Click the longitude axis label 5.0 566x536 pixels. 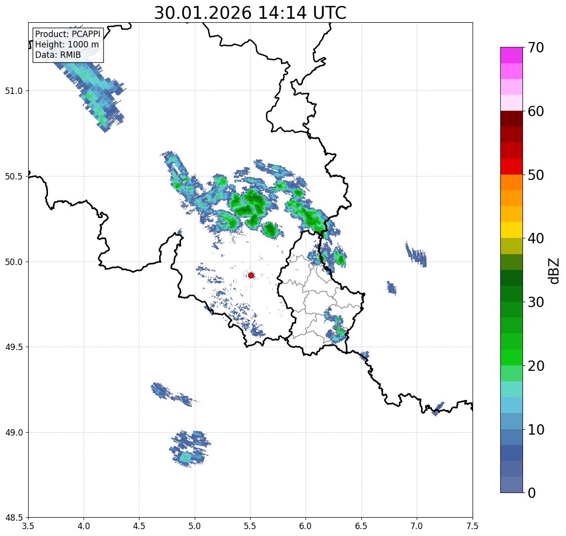[195, 526]
